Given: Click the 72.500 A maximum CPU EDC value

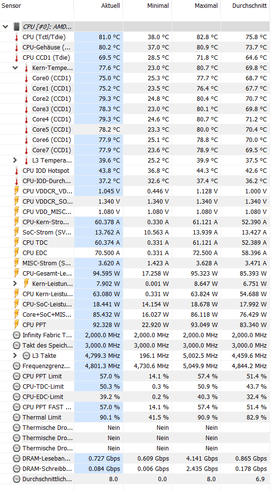Looking at the screenshot, I should [205, 253].
